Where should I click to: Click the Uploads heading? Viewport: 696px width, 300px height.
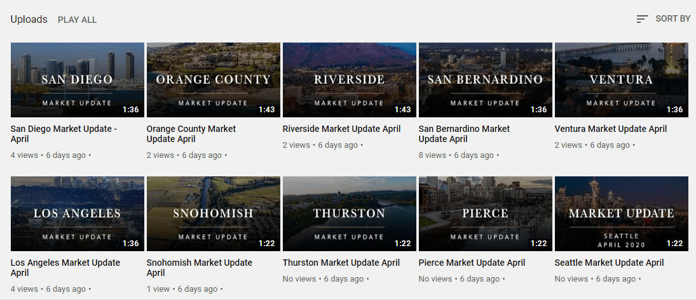click(29, 20)
